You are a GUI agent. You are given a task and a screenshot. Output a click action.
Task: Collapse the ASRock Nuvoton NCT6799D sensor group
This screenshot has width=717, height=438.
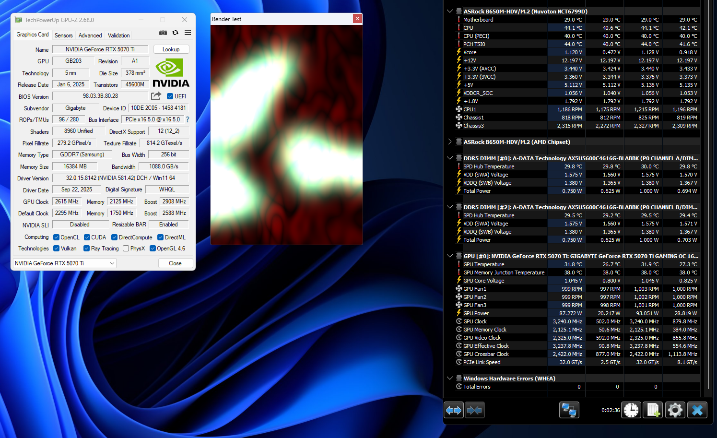(x=450, y=12)
